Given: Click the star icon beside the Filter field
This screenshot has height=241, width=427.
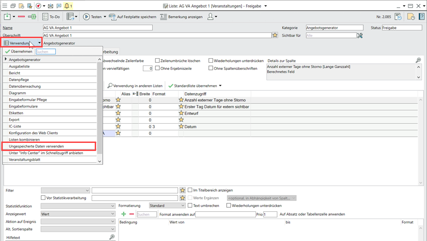Looking at the screenshot, I should (x=182, y=190).
